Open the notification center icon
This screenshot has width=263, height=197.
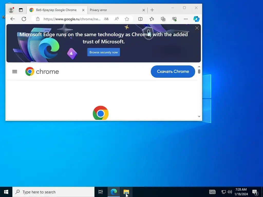(x=255, y=192)
